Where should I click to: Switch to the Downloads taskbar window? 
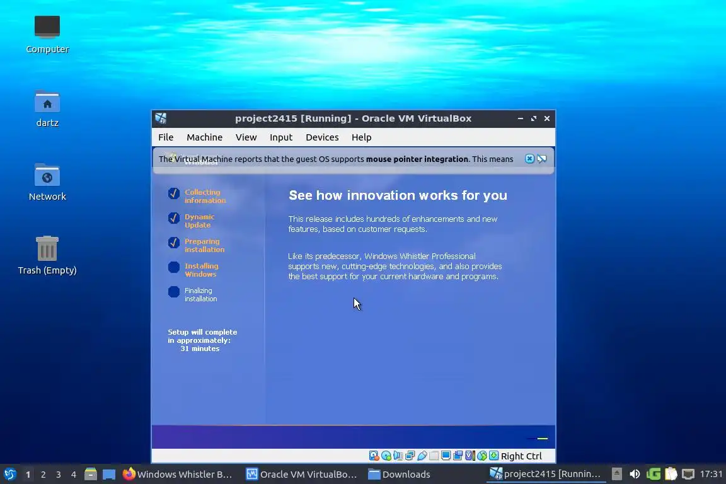point(399,475)
